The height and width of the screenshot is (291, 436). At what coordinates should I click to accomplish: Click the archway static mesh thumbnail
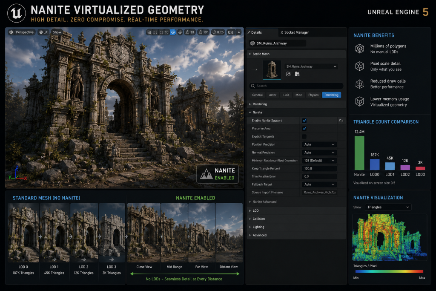click(272, 69)
